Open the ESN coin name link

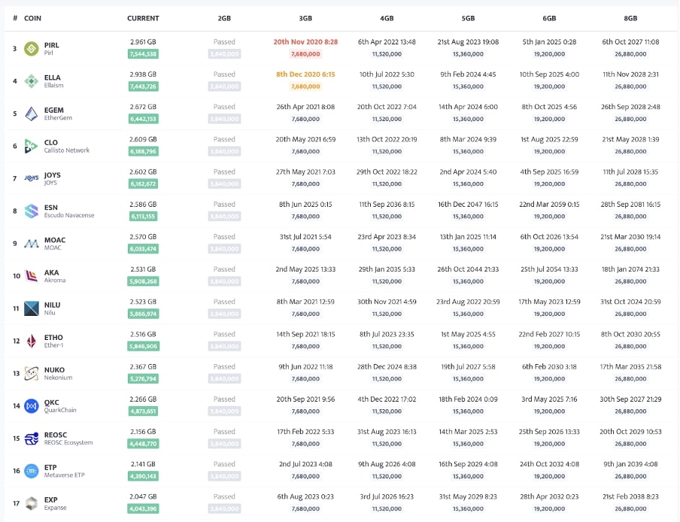pos(50,208)
